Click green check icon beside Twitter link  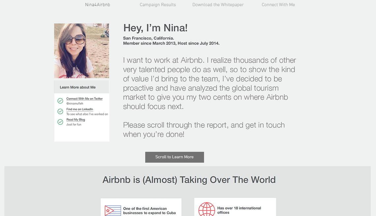click(x=60, y=101)
